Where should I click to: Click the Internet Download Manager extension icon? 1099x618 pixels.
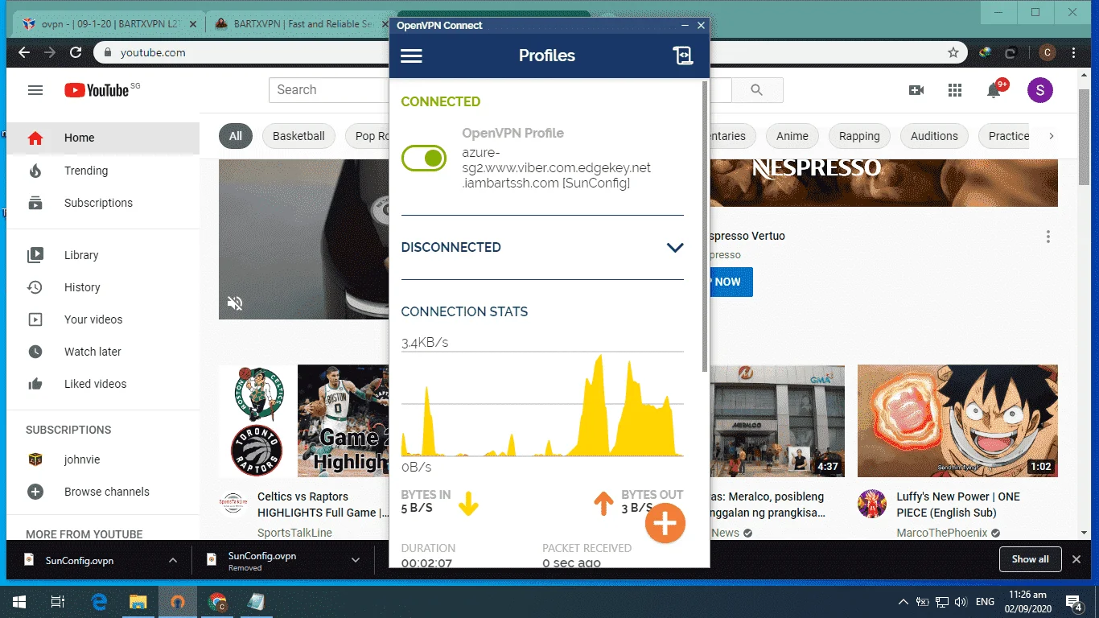point(985,52)
